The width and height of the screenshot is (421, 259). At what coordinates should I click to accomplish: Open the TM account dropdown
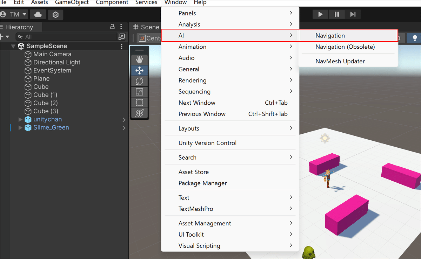14,14
